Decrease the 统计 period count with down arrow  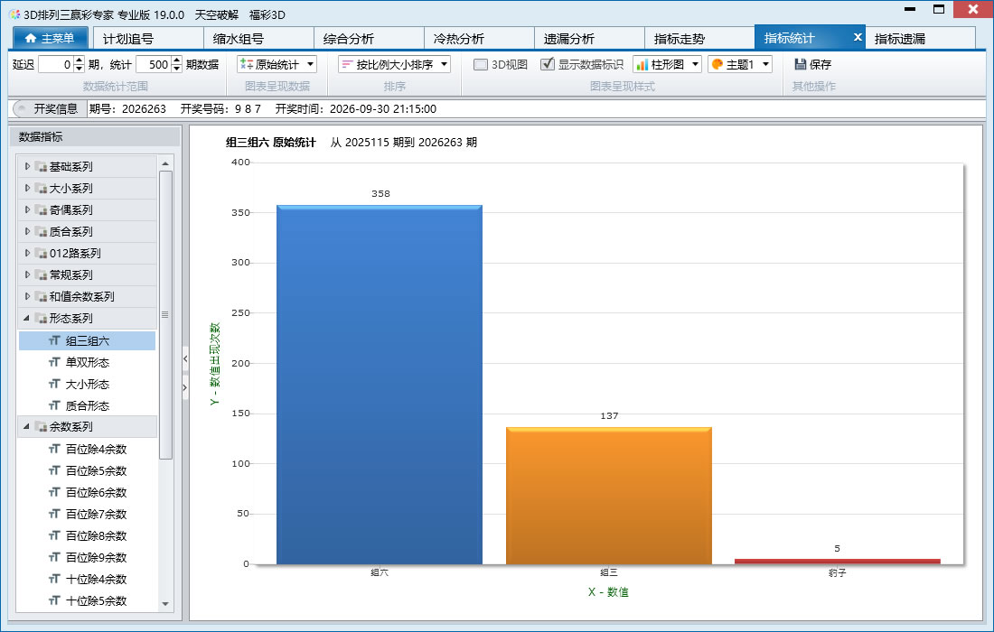[177, 69]
